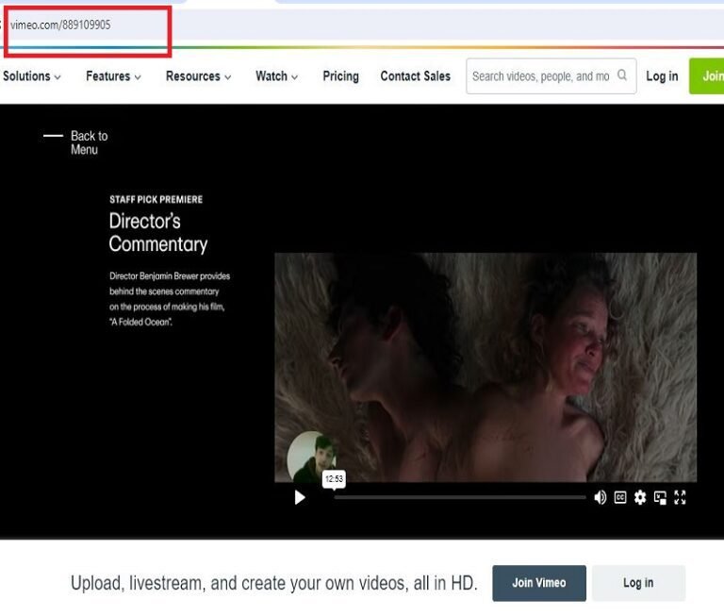Expand the Resources dropdown menu
Viewport: 724px width, 616px height.
coord(198,76)
